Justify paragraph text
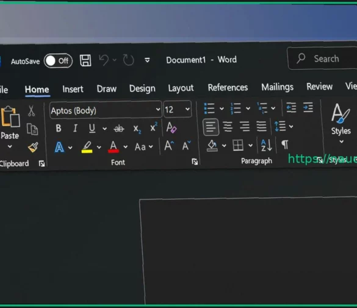This screenshot has height=308, width=357. [x=261, y=126]
